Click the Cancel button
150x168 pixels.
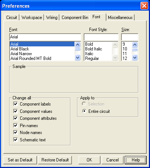(x=113, y=160)
